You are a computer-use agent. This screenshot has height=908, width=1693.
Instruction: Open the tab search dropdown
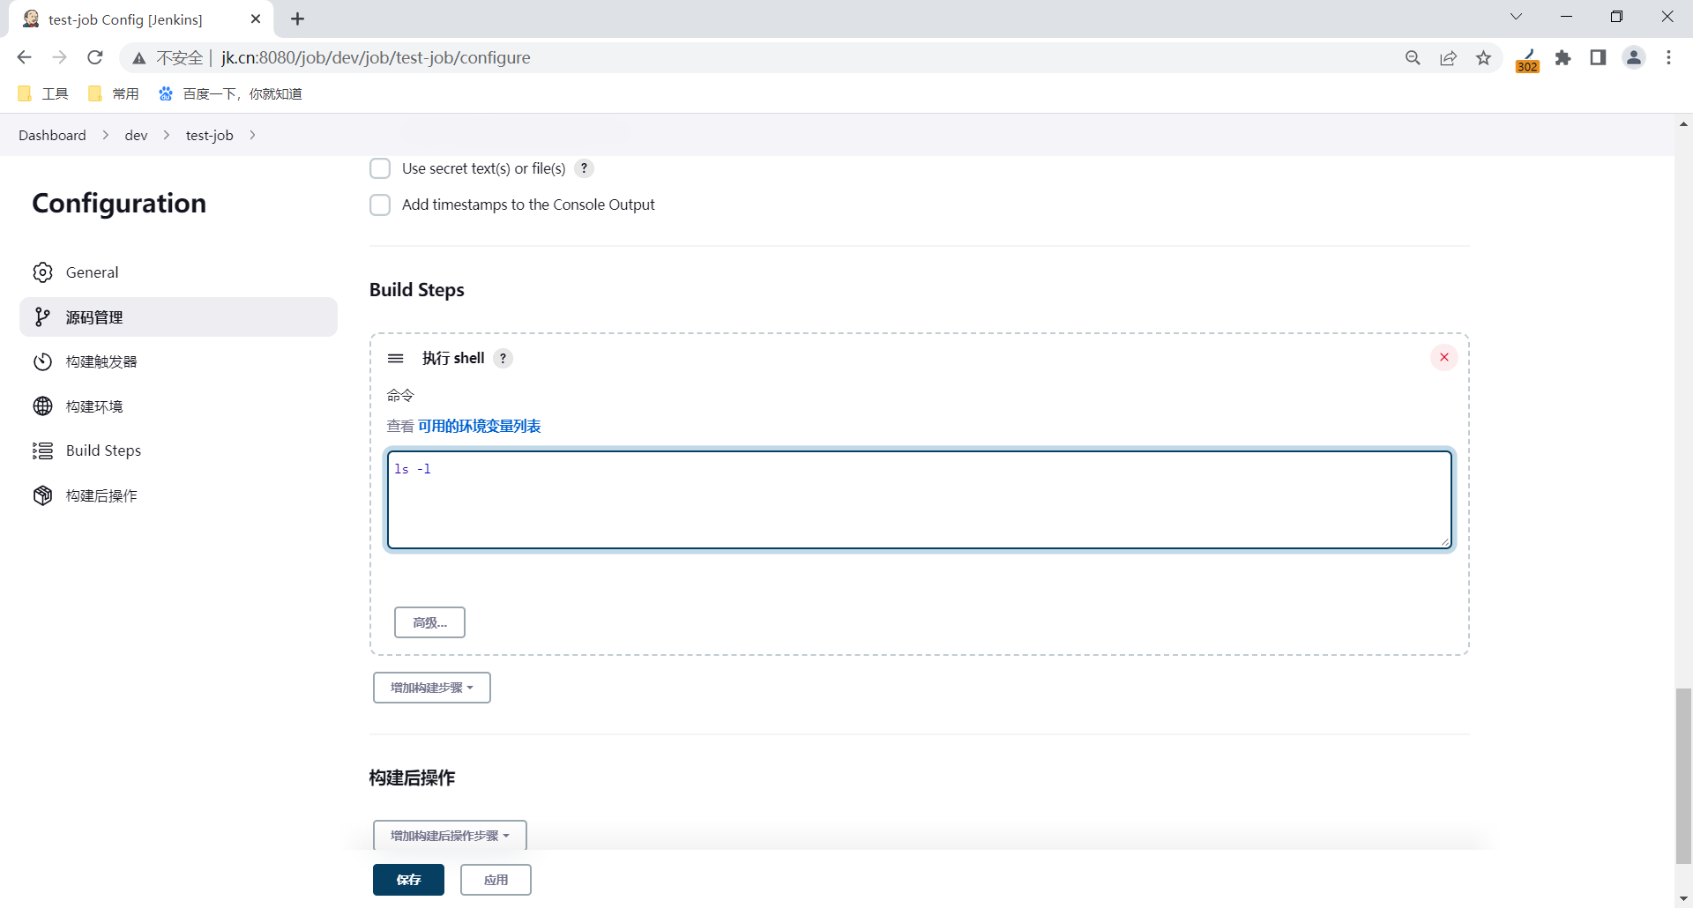point(1517,17)
